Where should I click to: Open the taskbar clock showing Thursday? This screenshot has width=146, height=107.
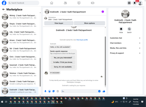[x=136, y=102]
